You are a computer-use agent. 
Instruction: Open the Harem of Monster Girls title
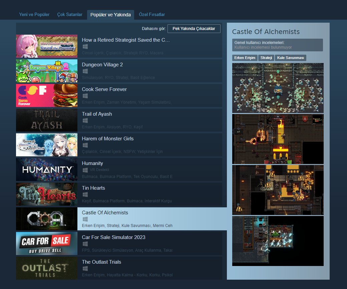click(108, 139)
